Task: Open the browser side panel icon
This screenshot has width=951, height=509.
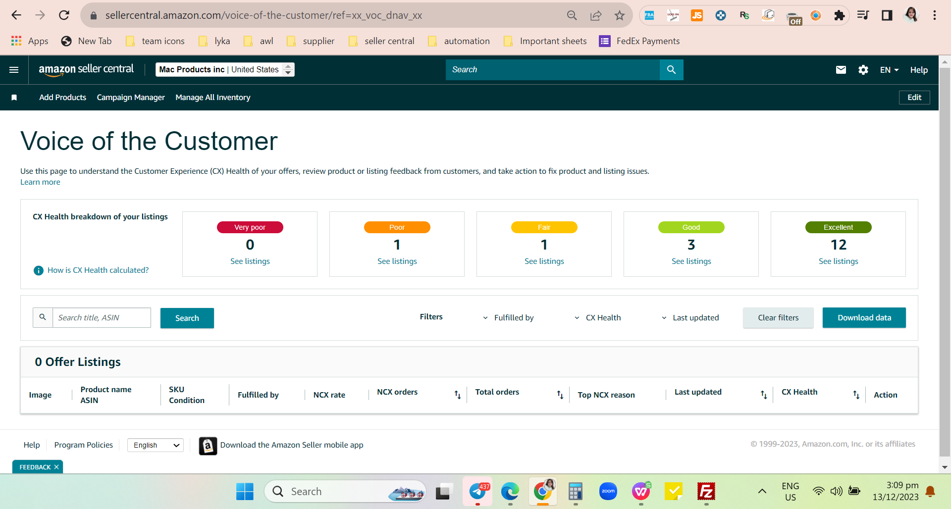Action: point(887,15)
